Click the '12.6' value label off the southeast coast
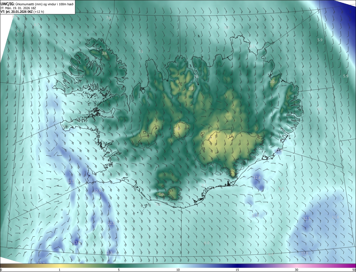This screenshot has height=272, width=356. pos(257,177)
